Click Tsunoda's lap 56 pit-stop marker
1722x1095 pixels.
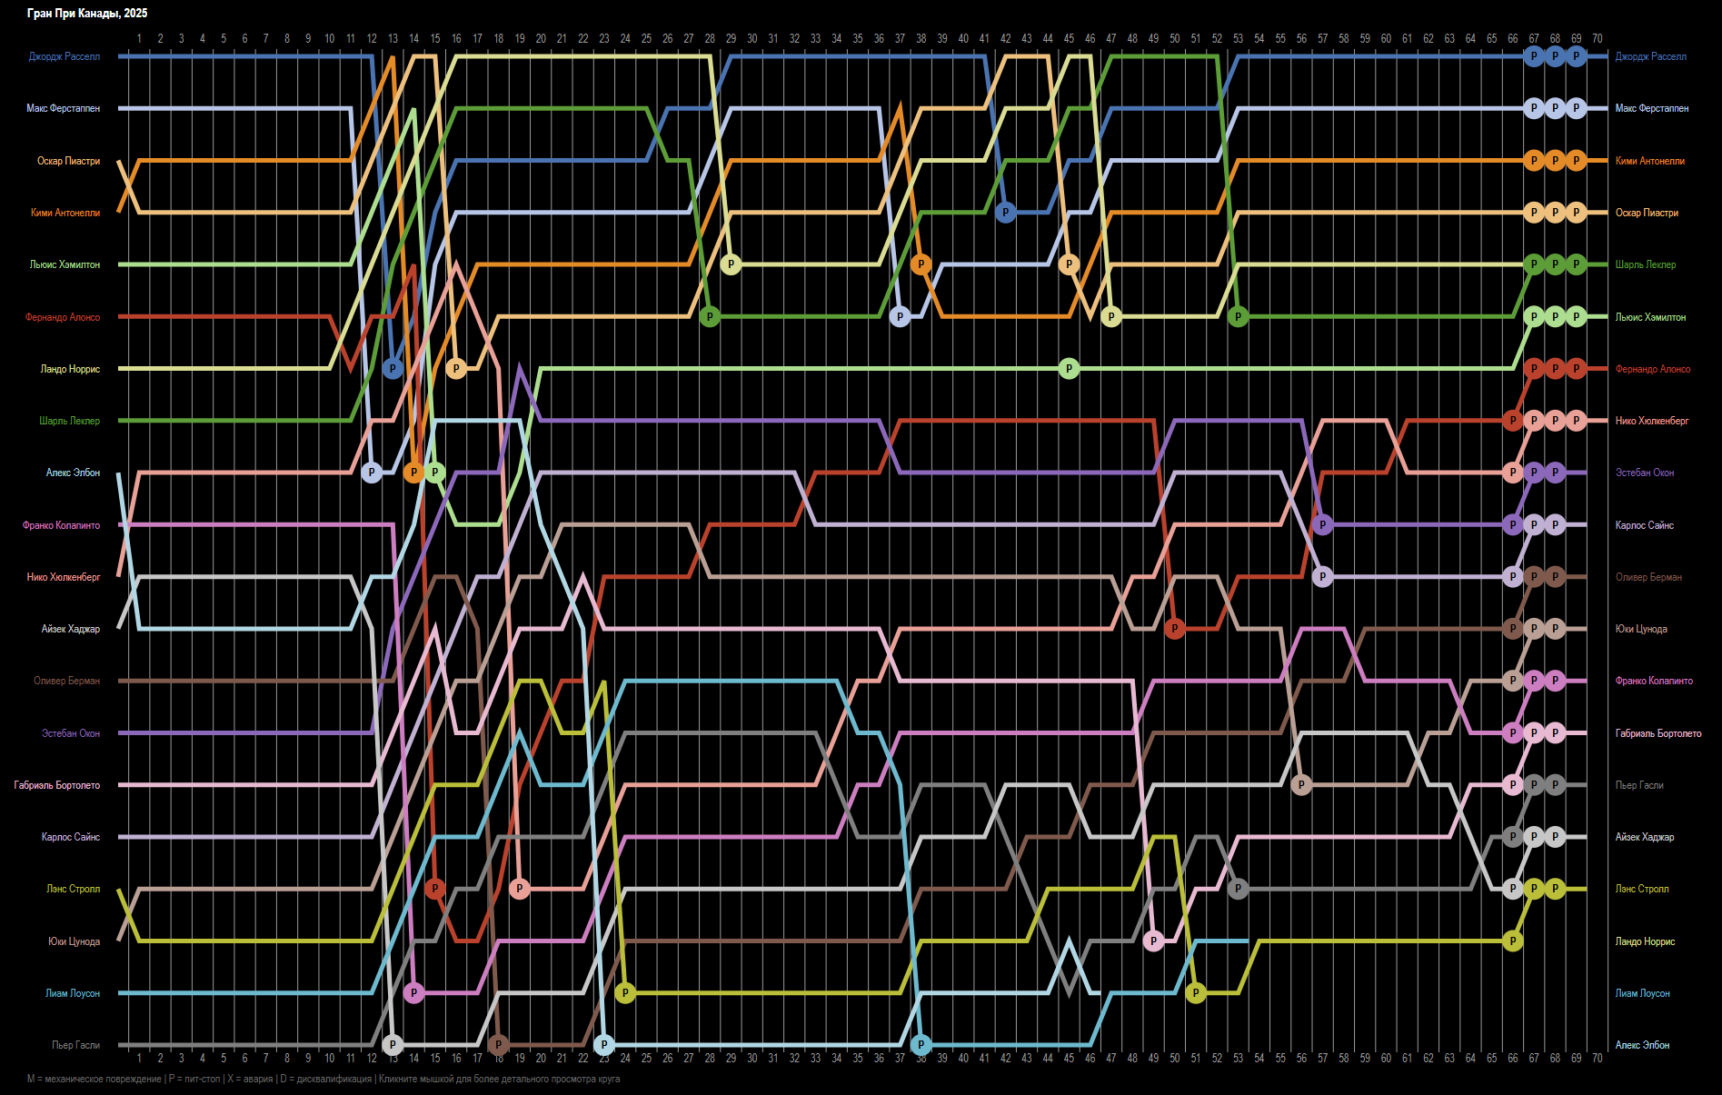coord(1301,785)
